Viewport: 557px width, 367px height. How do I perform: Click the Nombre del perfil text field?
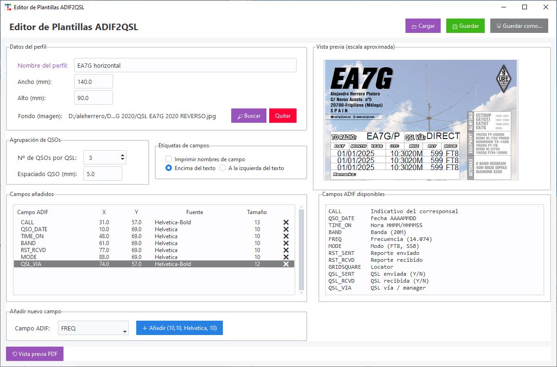(185, 65)
